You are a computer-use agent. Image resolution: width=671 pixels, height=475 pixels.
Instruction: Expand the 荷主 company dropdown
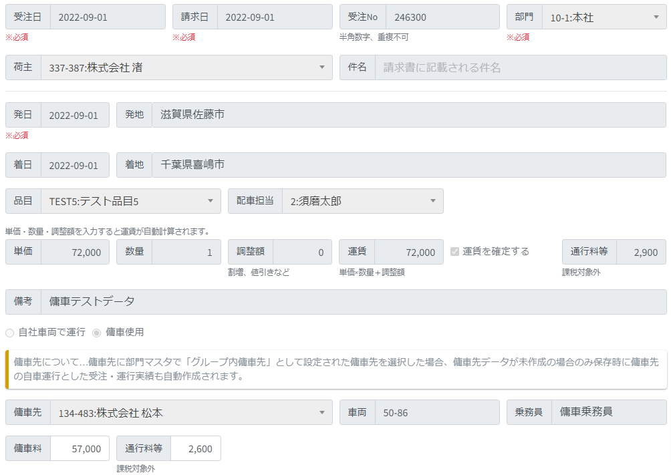pyautogui.click(x=186, y=67)
